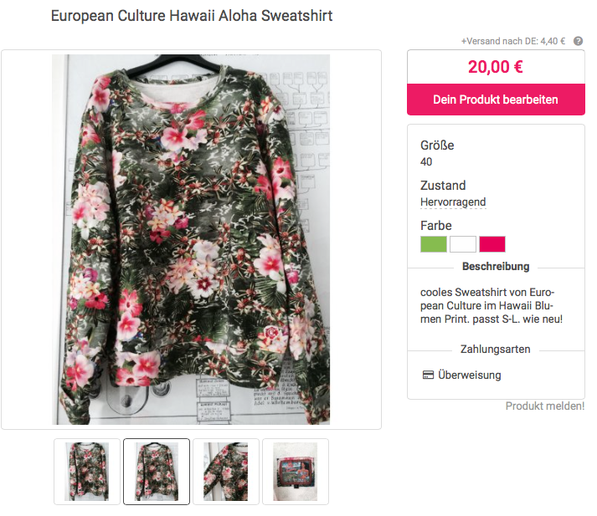Open the fourth label patch thumbnail
597x516 pixels.
click(x=296, y=472)
